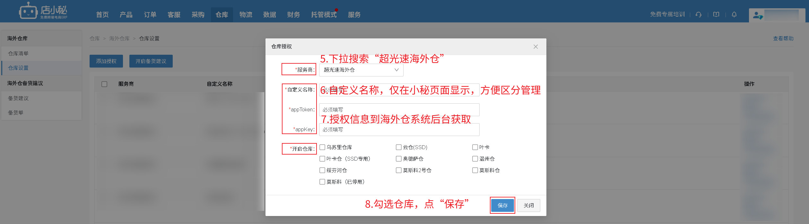Image resolution: width=809 pixels, height=224 pixels.
Task: Check the 叶卡 checkbox
Action: click(x=475, y=147)
